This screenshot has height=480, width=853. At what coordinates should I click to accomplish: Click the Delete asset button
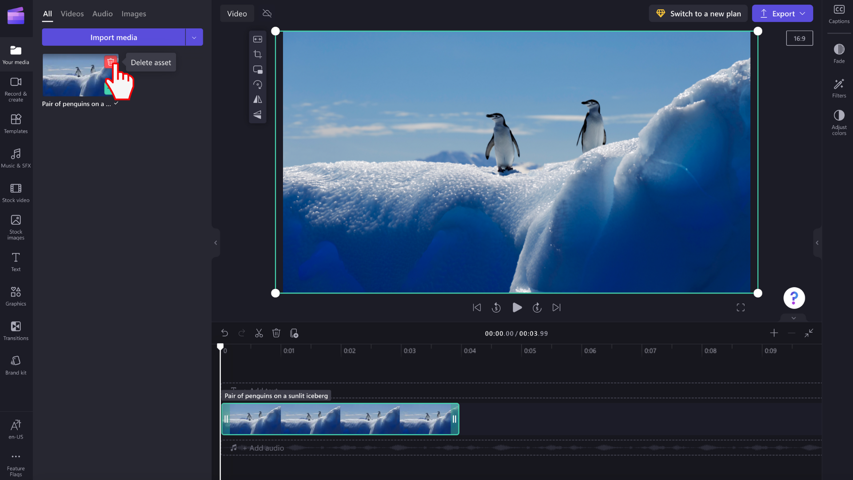[x=151, y=62]
